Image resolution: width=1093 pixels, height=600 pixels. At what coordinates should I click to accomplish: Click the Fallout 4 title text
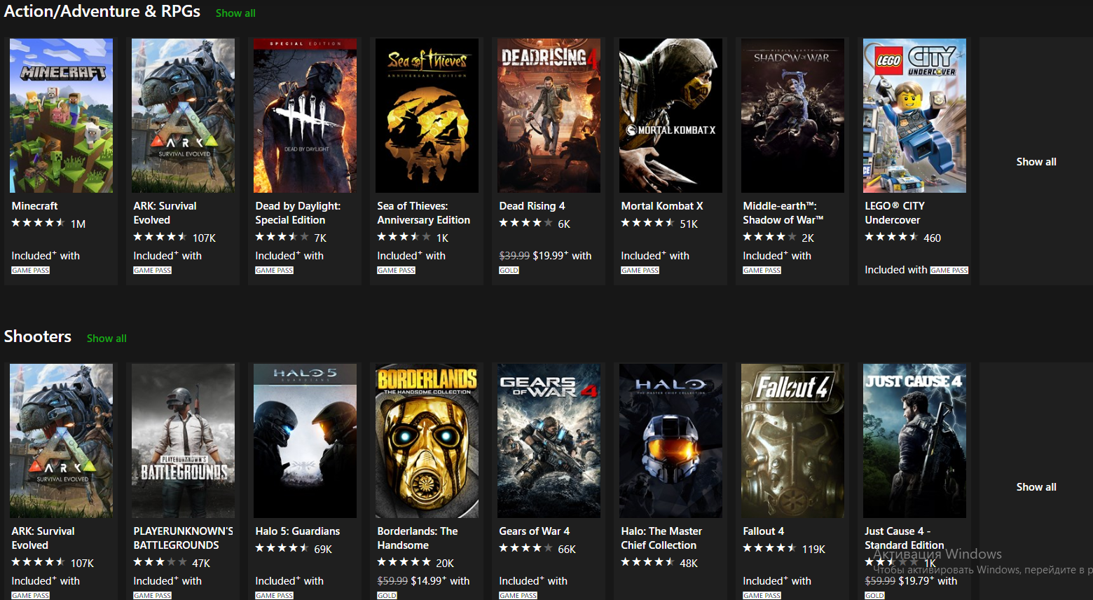[763, 531]
